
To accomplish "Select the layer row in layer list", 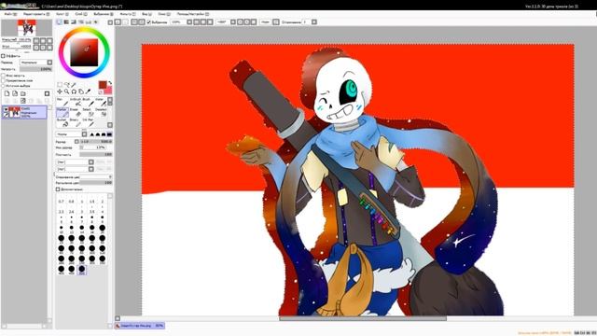I will pos(24,112).
